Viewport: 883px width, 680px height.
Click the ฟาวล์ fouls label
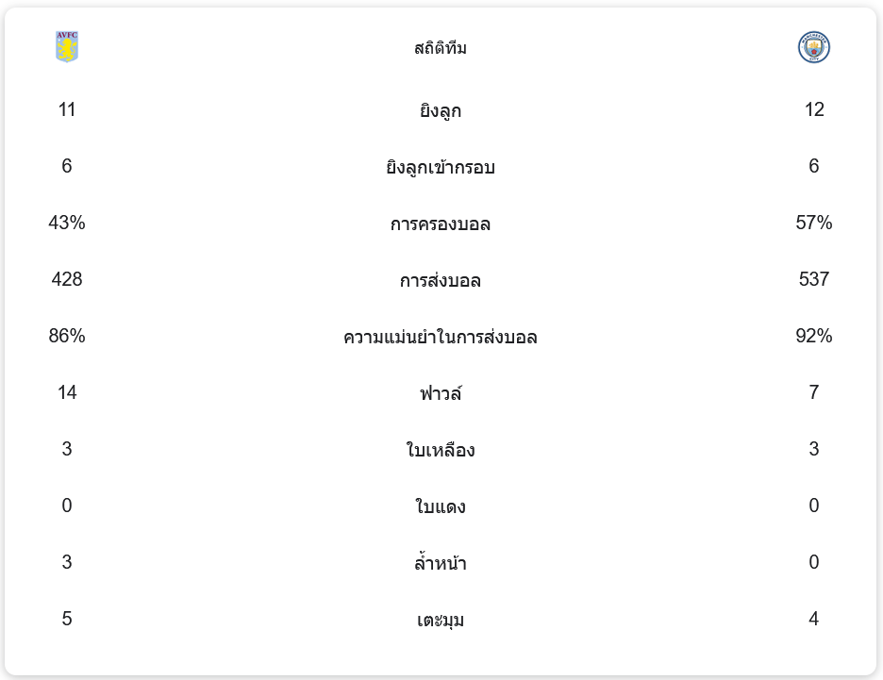pyautogui.click(x=441, y=394)
